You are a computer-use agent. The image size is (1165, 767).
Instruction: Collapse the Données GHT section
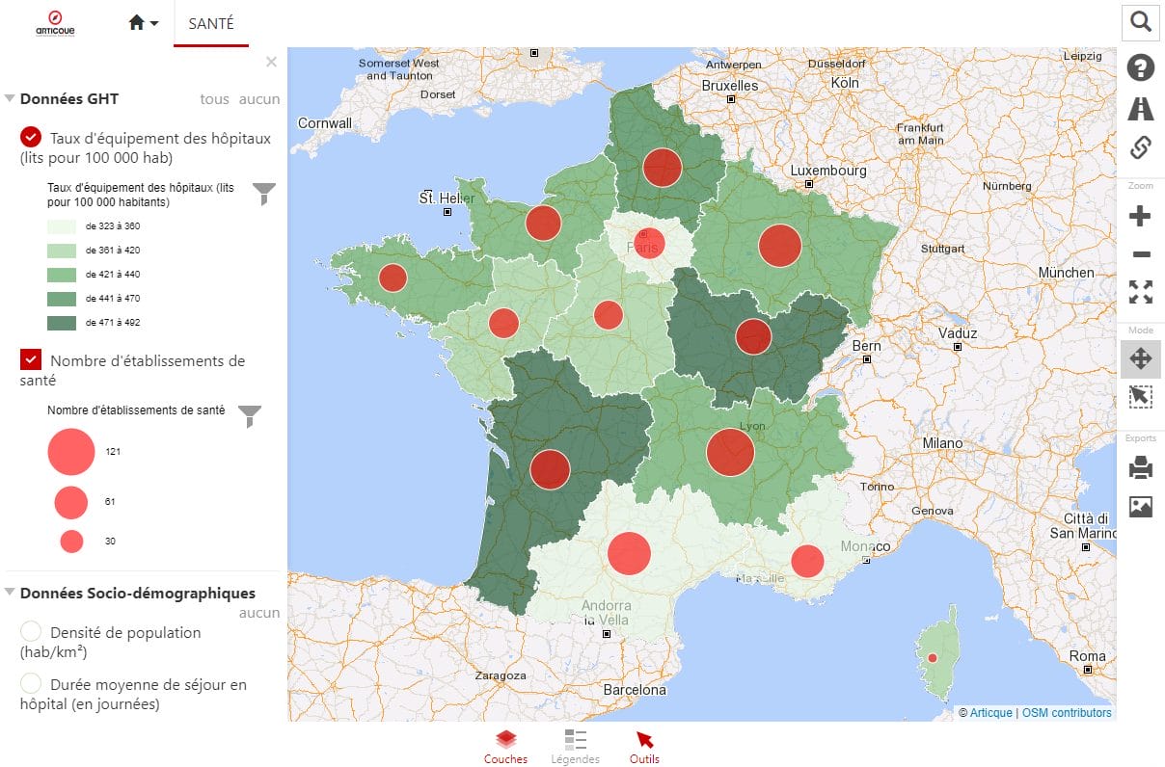tap(9, 98)
